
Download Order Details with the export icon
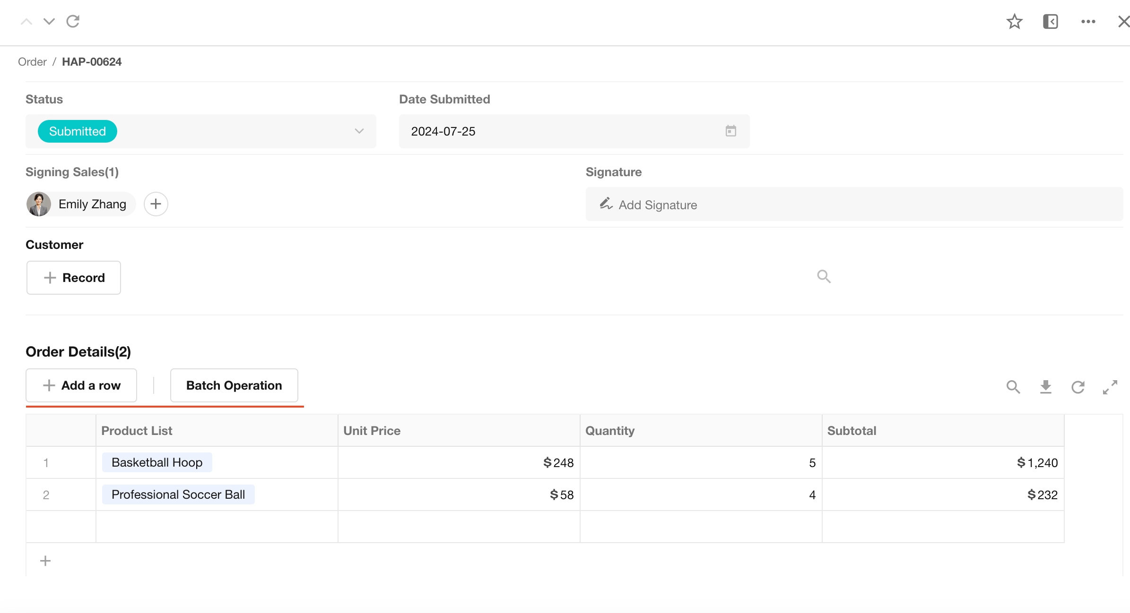pos(1045,387)
